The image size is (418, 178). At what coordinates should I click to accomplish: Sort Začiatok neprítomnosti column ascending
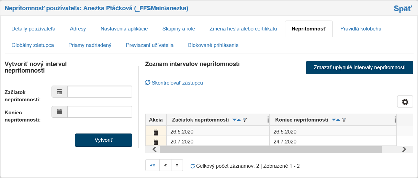tap(239, 120)
